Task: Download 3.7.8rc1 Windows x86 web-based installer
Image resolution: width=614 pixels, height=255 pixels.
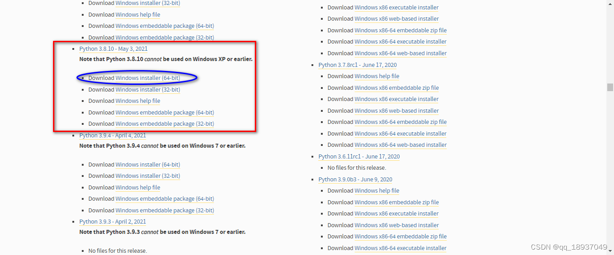Action: pyautogui.click(x=397, y=111)
